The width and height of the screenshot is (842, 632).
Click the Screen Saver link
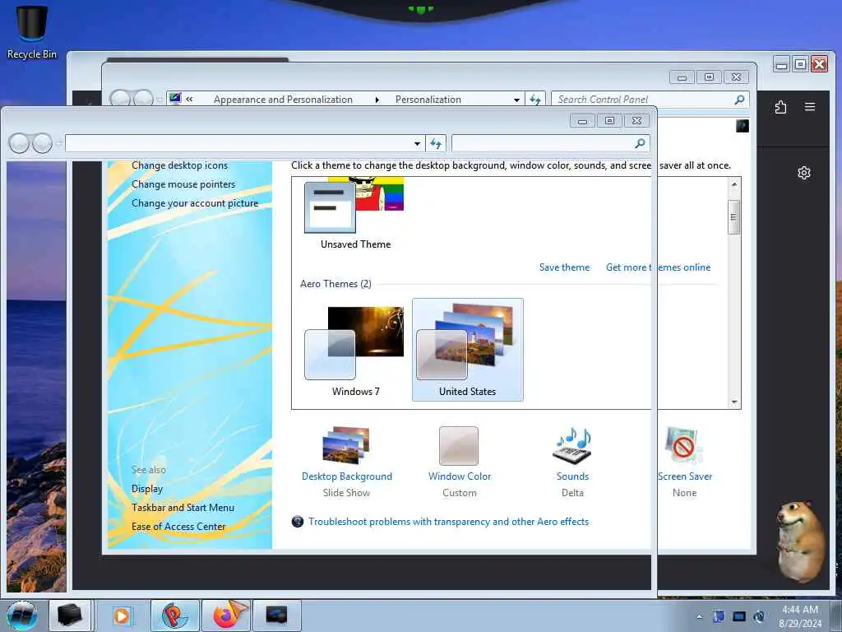point(685,476)
